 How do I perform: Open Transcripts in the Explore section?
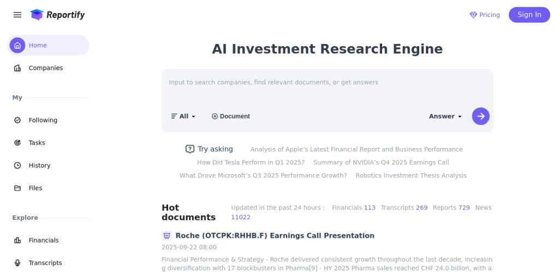pyautogui.click(x=45, y=263)
